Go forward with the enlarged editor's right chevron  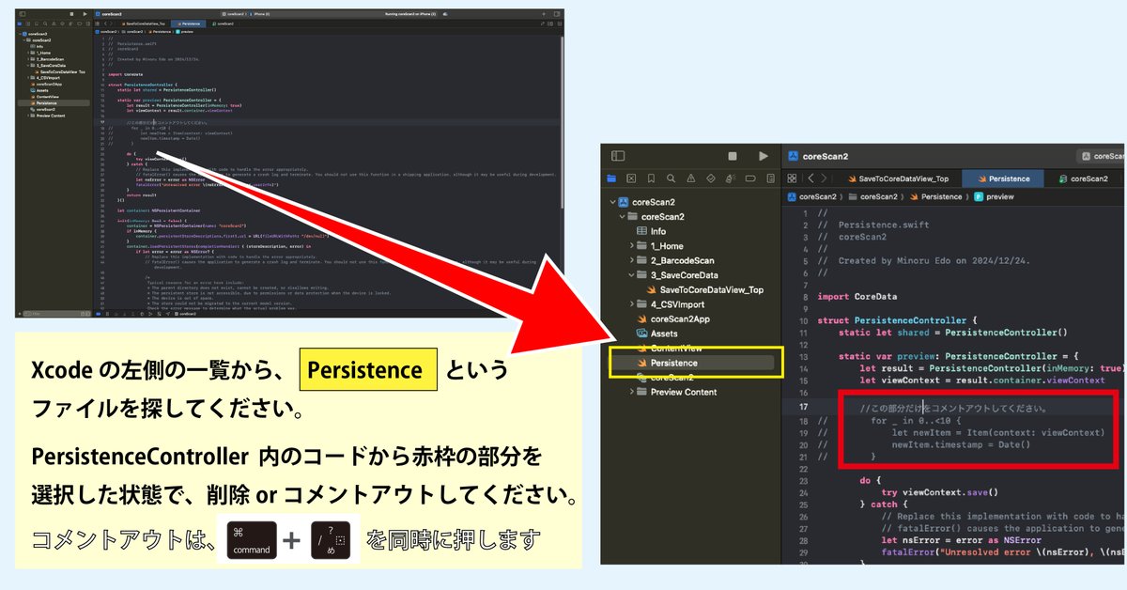[824, 179]
